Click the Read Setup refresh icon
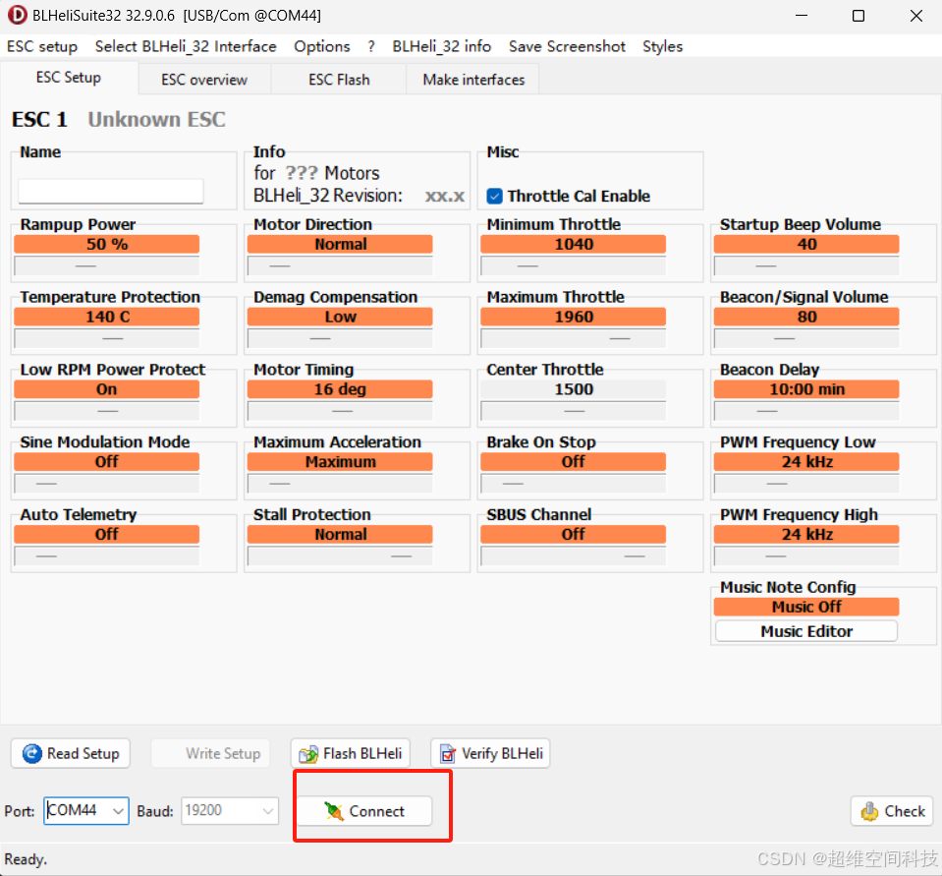Screen dimensions: 942x876 (x=31, y=753)
